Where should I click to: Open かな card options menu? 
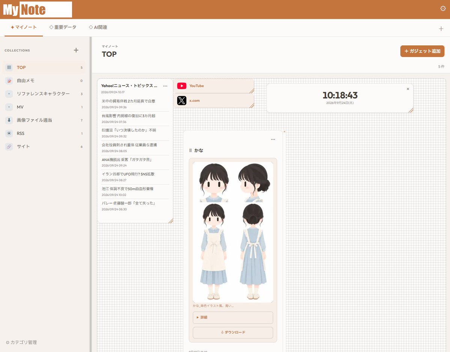click(x=273, y=140)
